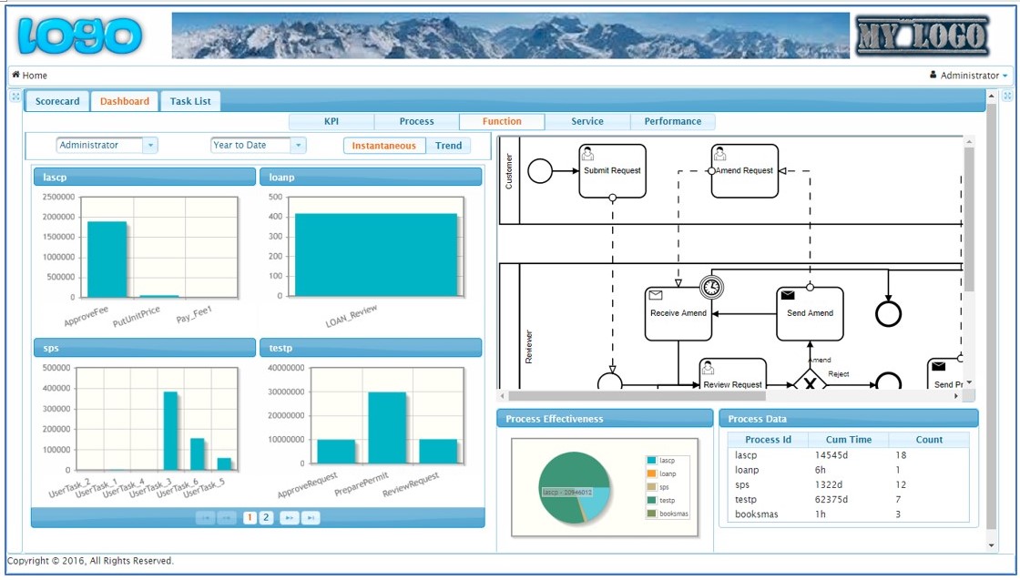Click the user icon on Submit Request task
This screenshot has height=580, width=1020.
click(588, 154)
